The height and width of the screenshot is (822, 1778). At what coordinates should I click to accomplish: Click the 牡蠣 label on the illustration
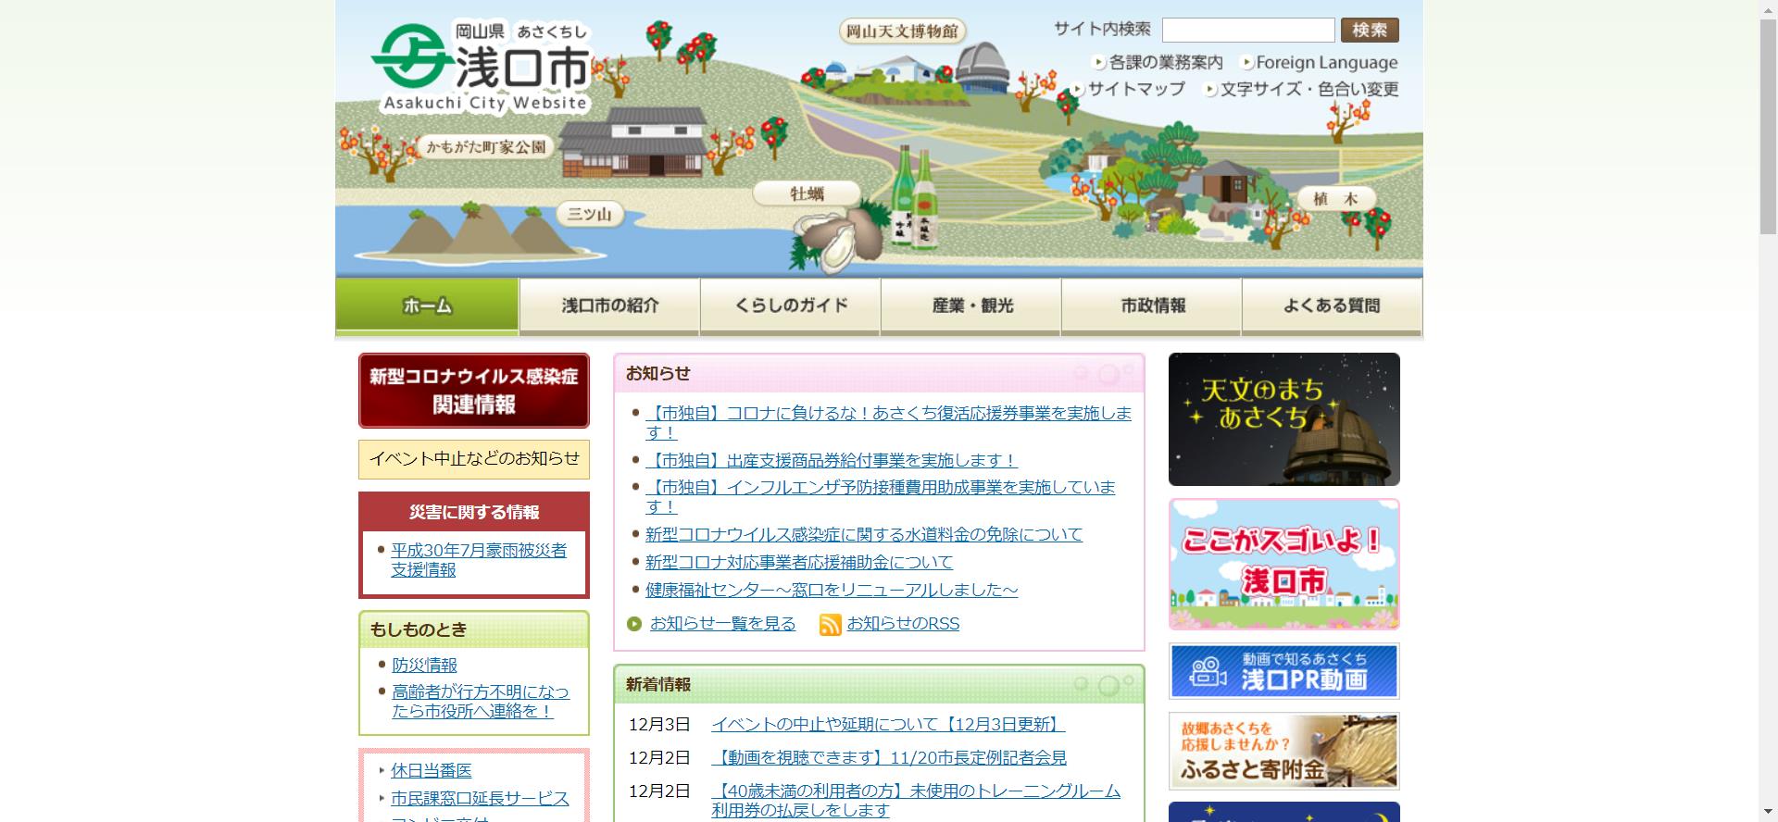point(807,193)
